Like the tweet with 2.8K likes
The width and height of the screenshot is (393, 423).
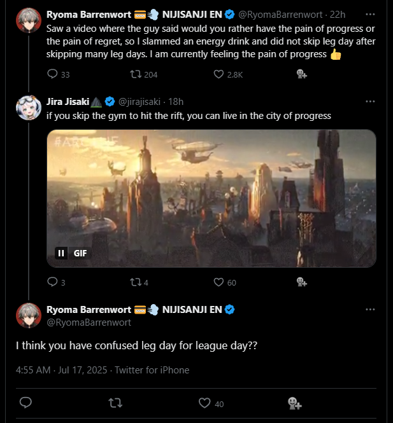(x=218, y=74)
